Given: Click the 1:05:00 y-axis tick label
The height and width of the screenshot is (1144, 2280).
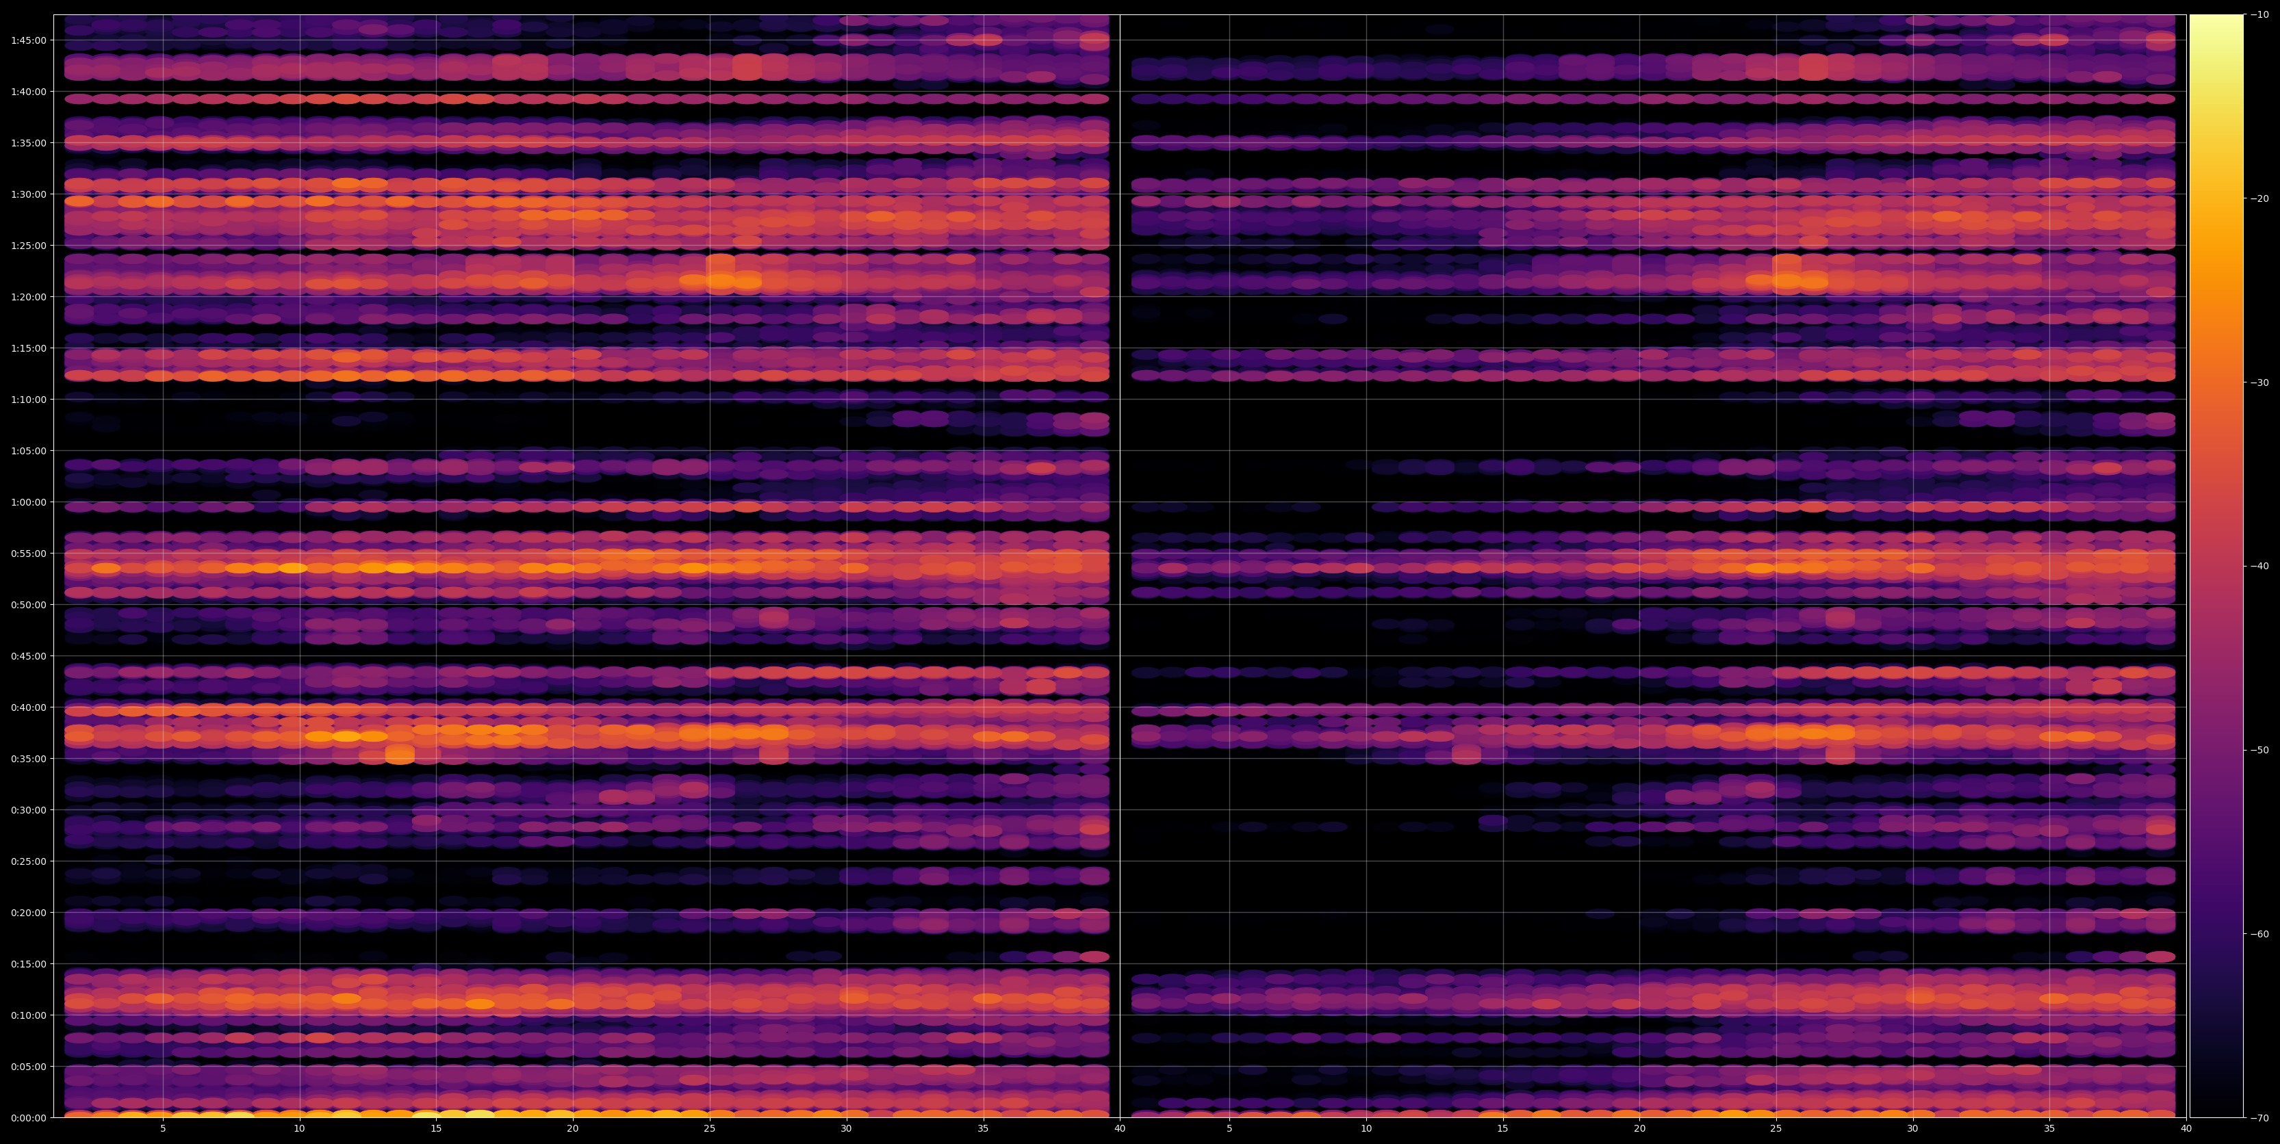Looking at the screenshot, I should coord(29,450).
